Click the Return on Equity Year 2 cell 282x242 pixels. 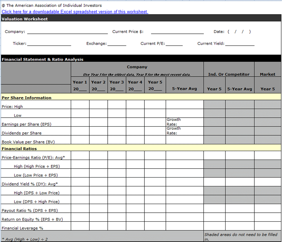click(98, 217)
